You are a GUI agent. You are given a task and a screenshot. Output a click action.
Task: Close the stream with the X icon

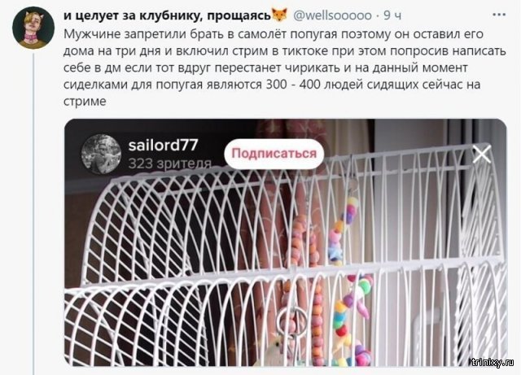(482, 155)
